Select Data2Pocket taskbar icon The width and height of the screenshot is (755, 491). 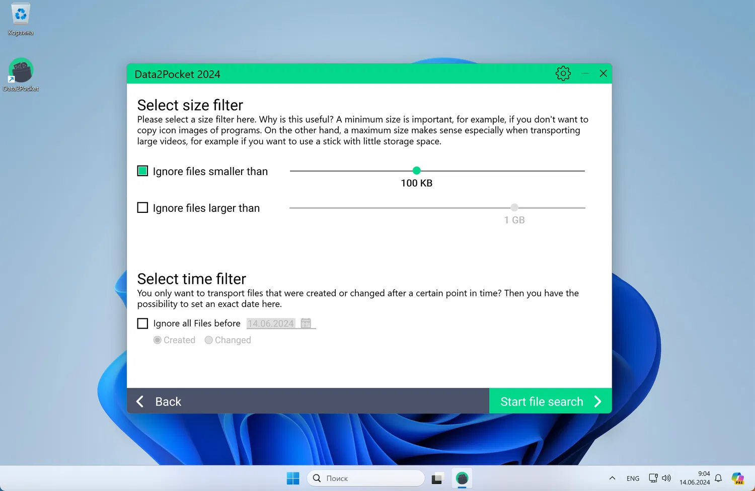[x=462, y=478]
